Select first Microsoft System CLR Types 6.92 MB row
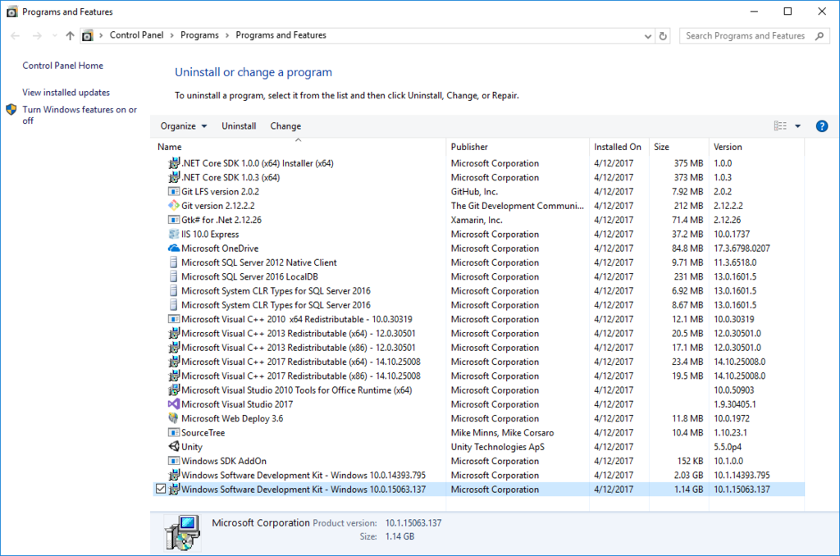Screen dimensions: 840x556 tap(478, 291)
